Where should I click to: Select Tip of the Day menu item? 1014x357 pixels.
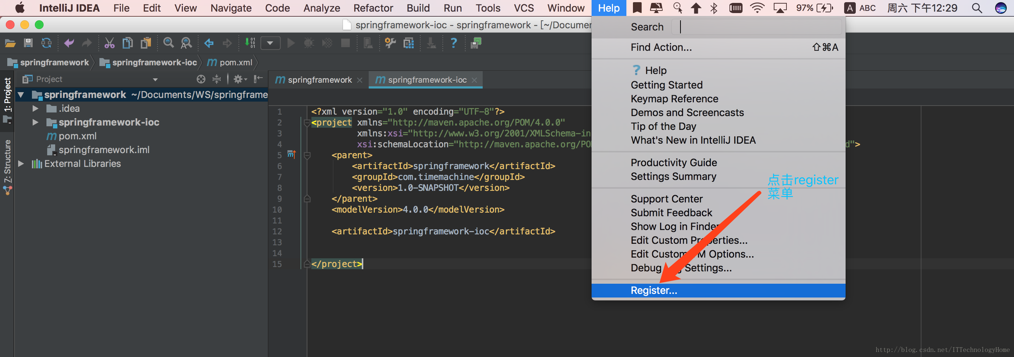(x=718, y=126)
